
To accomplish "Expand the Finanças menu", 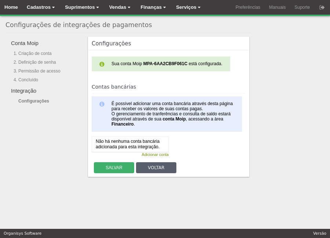I will (153, 7).
